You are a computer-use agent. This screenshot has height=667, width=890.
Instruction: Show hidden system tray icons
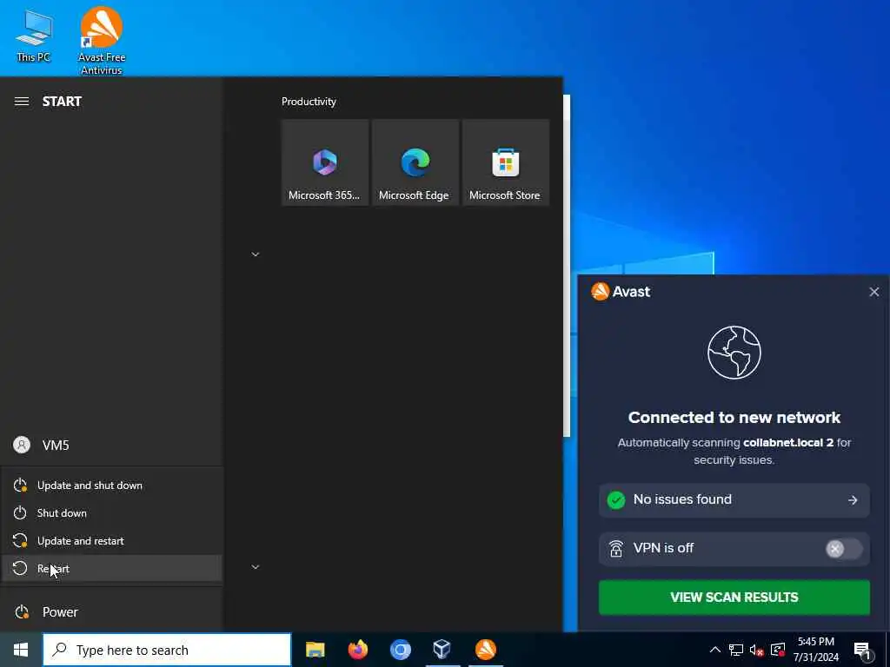pyautogui.click(x=715, y=650)
